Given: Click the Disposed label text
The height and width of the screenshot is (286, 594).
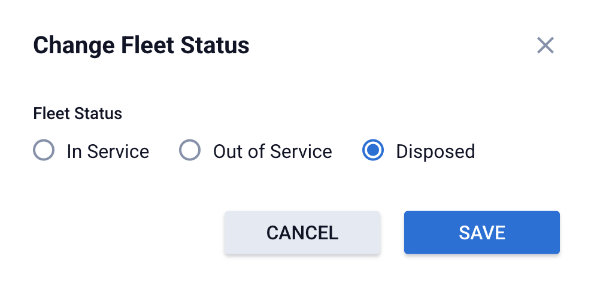Looking at the screenshot, I should click(435, 151).
